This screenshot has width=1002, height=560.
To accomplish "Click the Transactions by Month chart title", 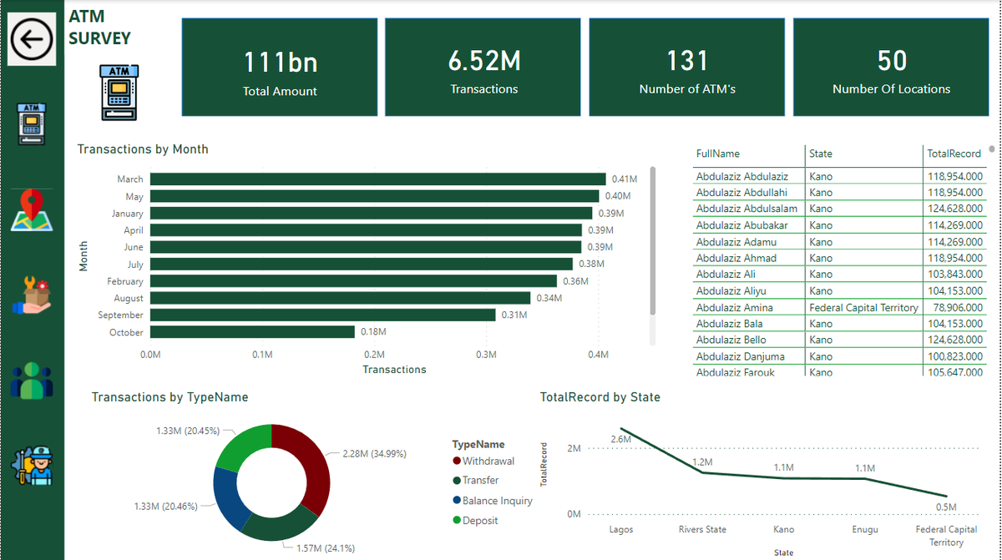I will (x=143, y=149).
